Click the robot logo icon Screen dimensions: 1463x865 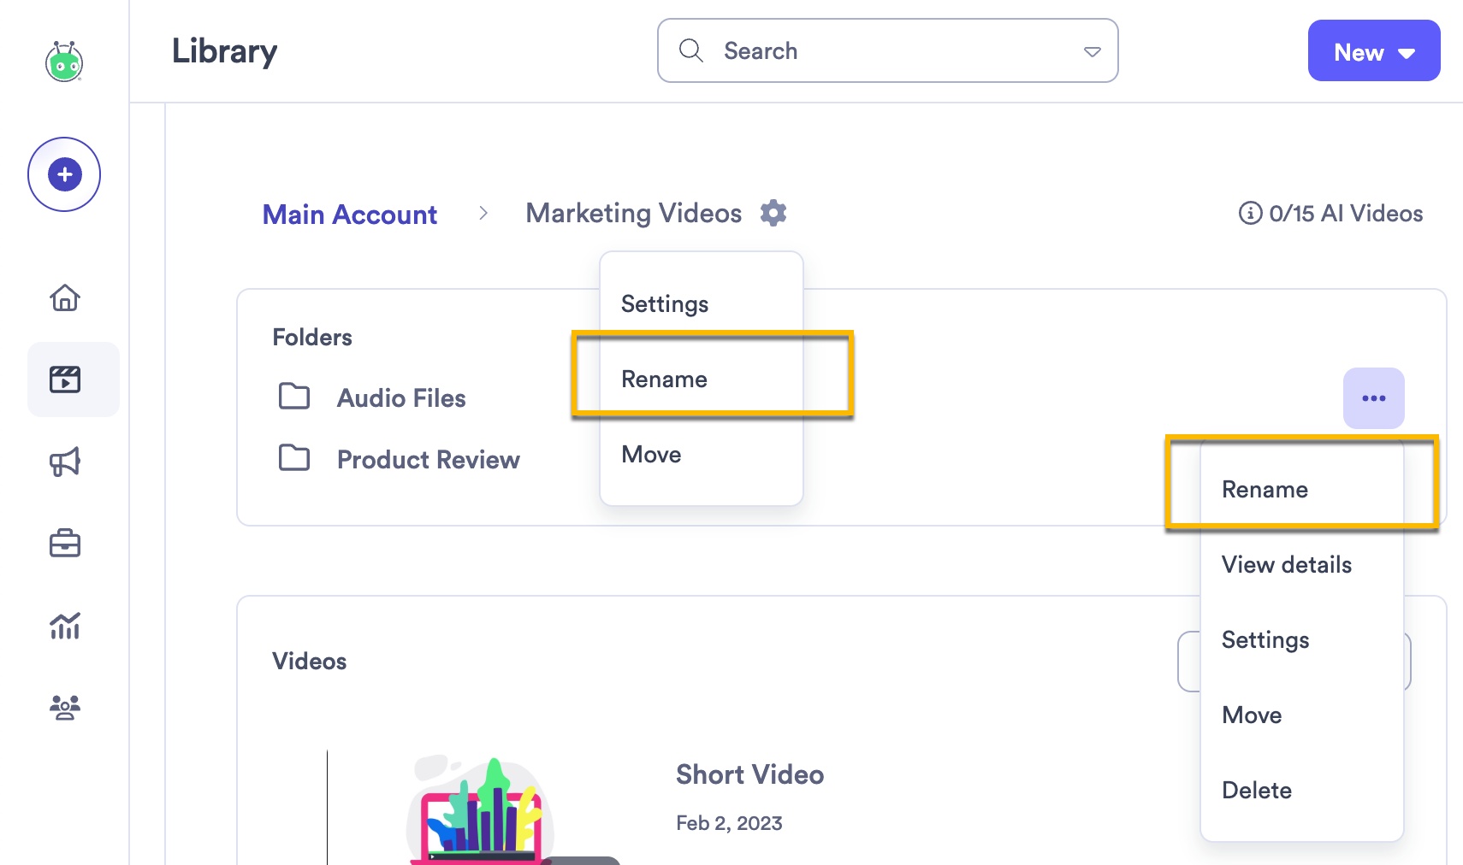pos(64,62)
